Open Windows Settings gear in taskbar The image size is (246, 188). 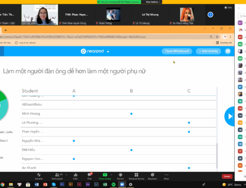tap(130, 185)
